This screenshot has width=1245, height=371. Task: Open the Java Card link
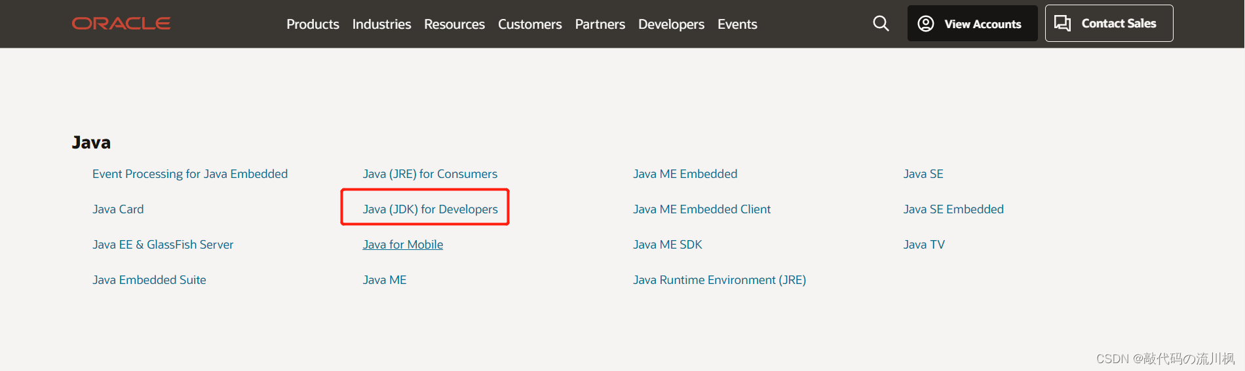click(x=118, y=209)
